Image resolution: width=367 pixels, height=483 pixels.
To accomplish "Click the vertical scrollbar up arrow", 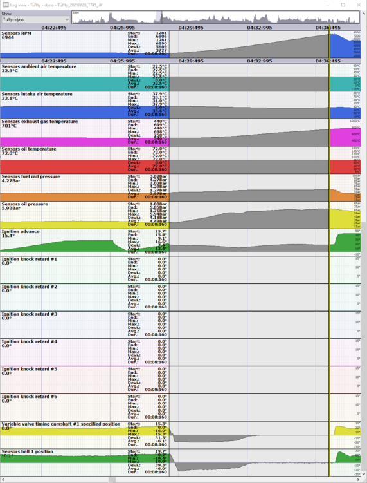I will tap(364, 14).
